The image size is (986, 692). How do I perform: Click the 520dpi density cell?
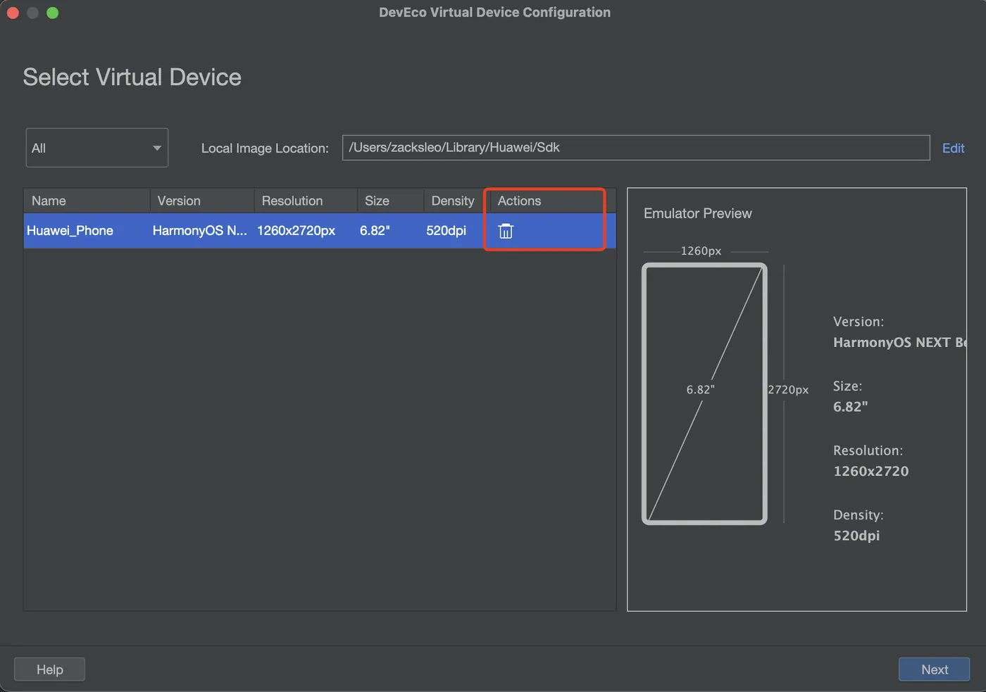[x=446, y=231]
